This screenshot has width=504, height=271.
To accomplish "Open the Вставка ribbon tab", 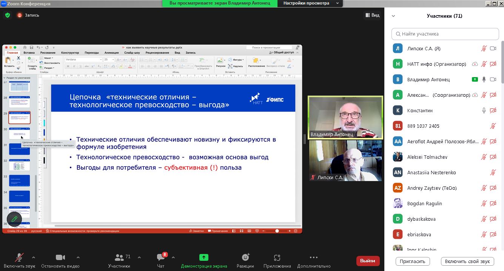I will 29,53.
